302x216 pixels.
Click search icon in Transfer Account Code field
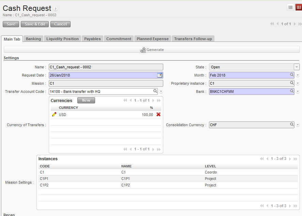tap(155, 91)
